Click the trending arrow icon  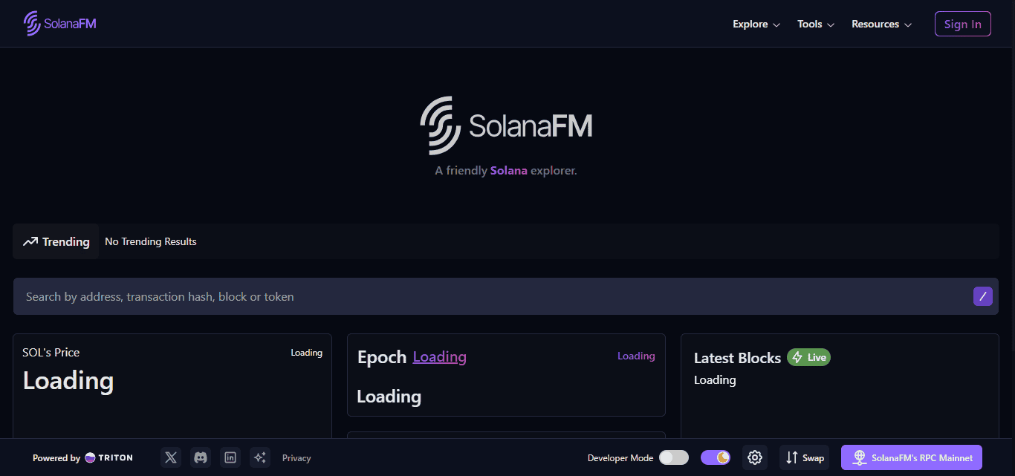tap(30, 241)
